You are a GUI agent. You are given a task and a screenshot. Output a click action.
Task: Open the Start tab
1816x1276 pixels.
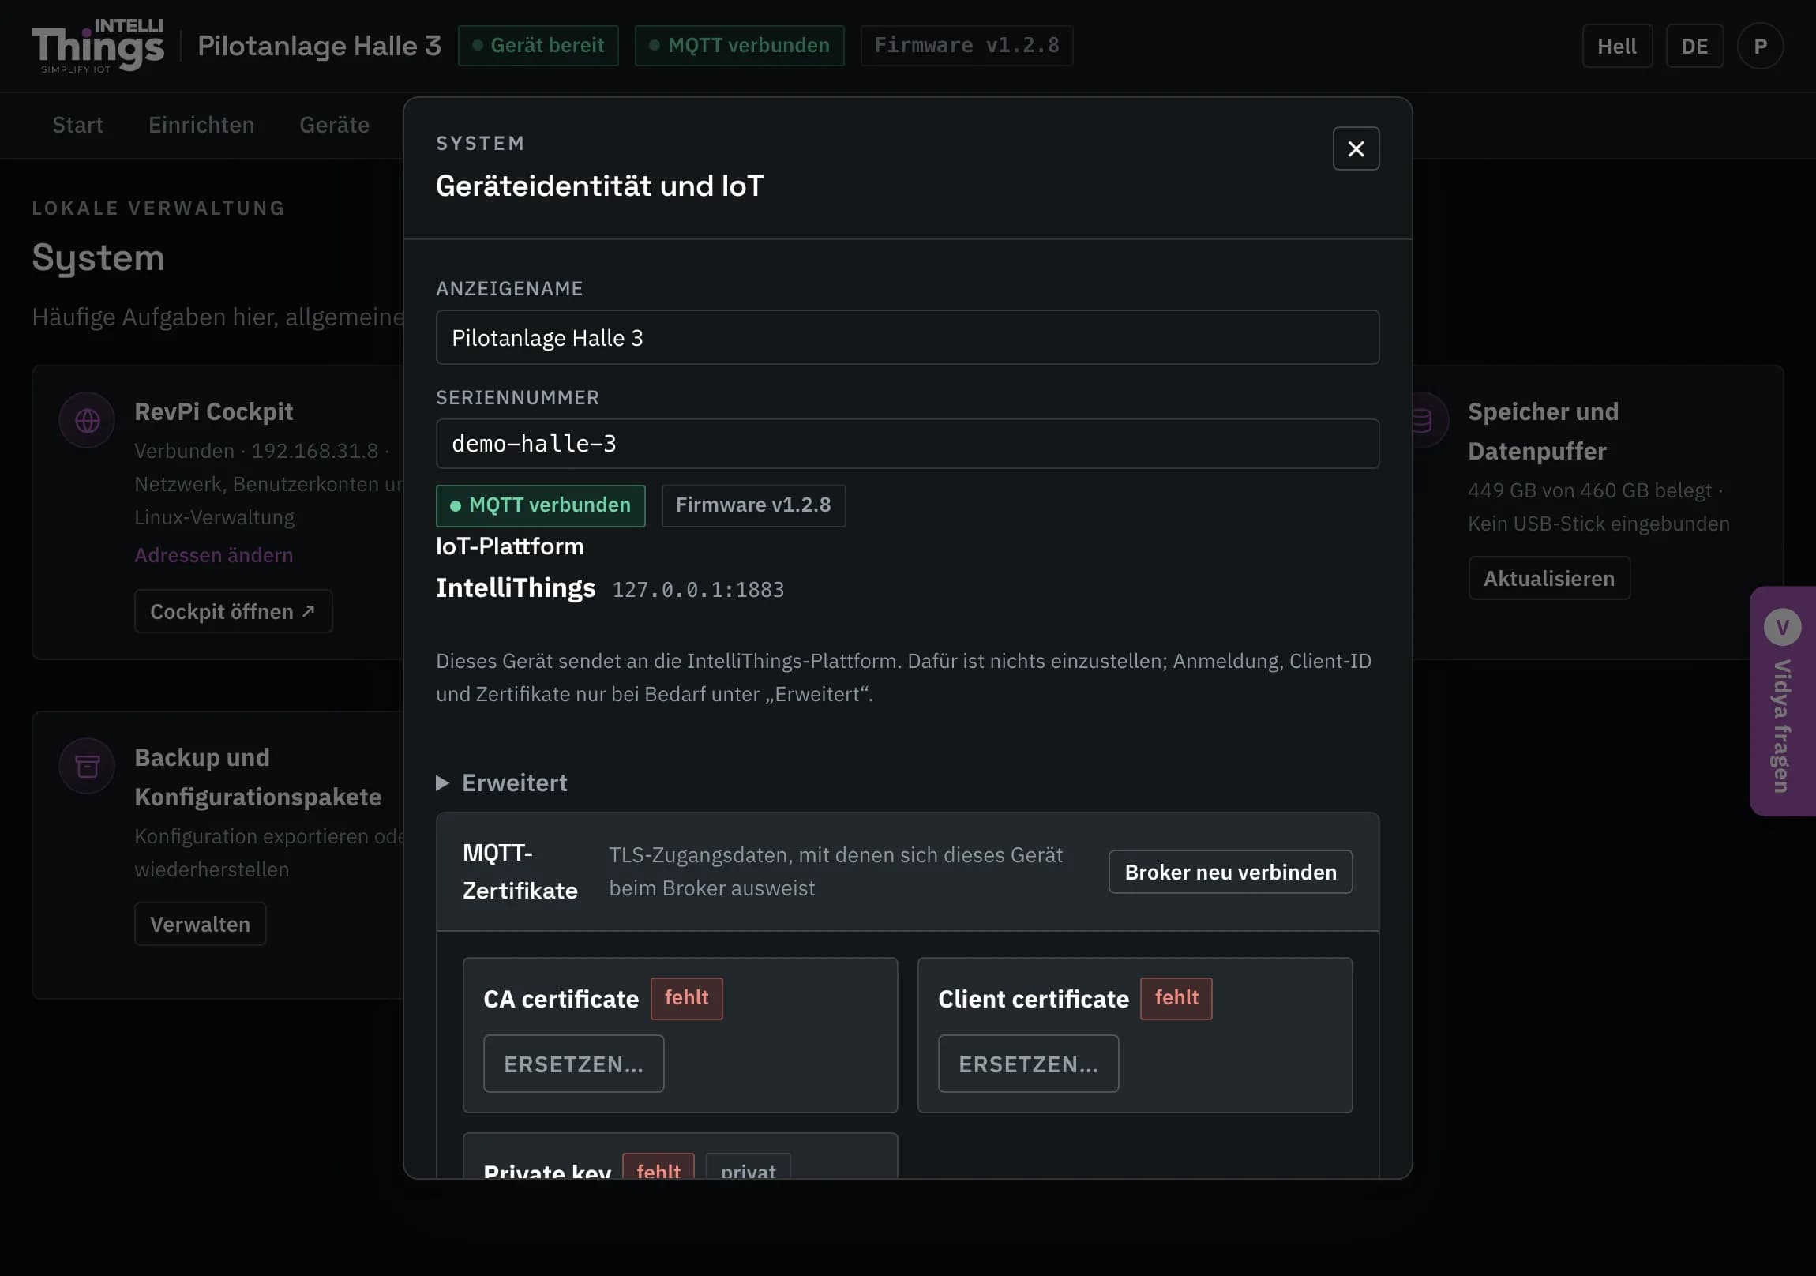[77, 125]
